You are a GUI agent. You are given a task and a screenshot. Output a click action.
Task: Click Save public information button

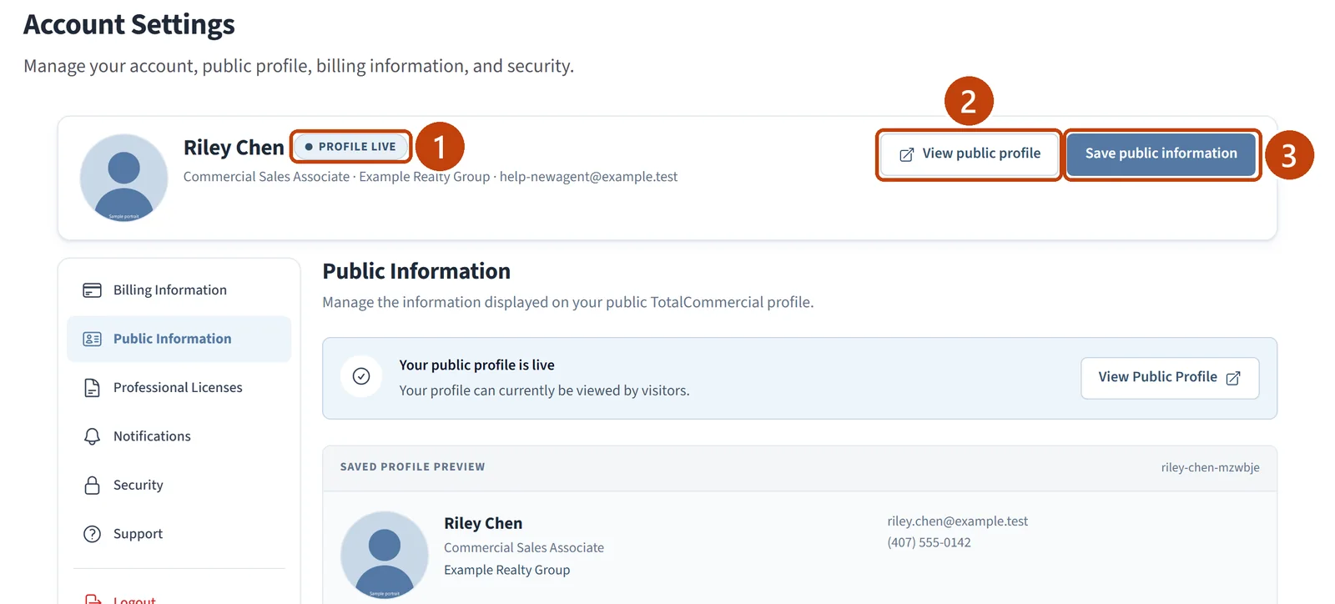point(1161,154)
